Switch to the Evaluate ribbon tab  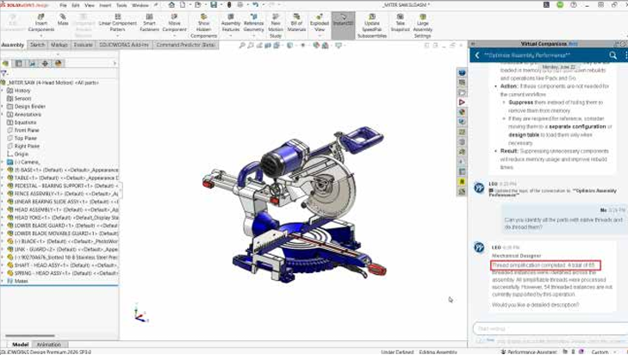pos(83,45)
